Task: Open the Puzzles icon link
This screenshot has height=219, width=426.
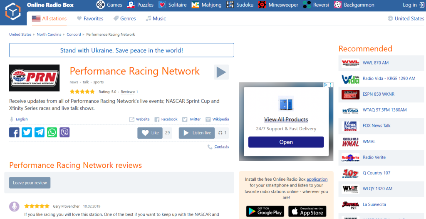Action: [x=131, y=5]
